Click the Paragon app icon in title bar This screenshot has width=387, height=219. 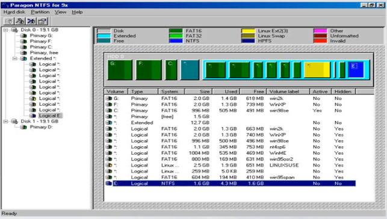click(5, 5)
